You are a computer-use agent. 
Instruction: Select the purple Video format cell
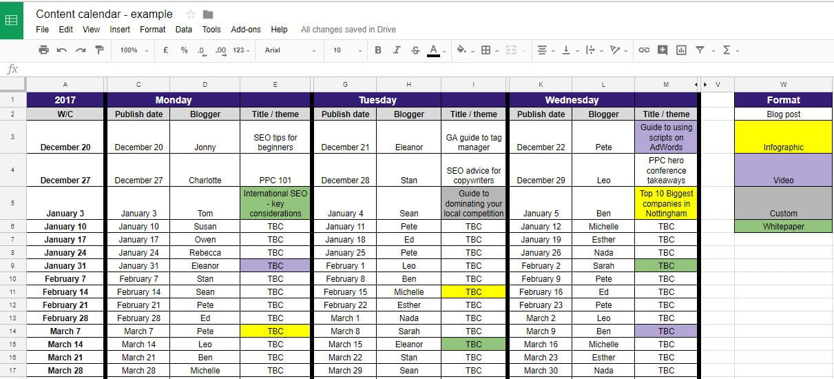pos(784,170)
